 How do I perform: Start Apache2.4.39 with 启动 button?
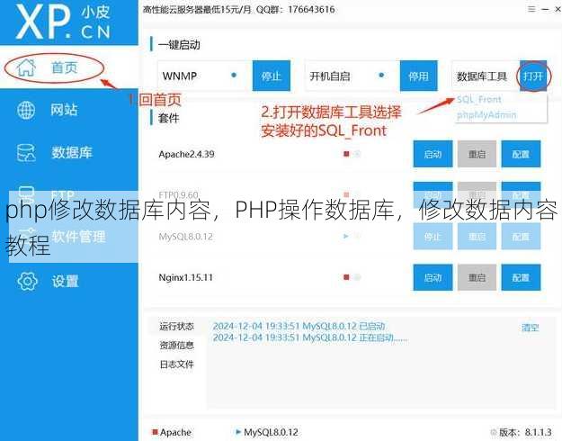(x=433, y=154)
